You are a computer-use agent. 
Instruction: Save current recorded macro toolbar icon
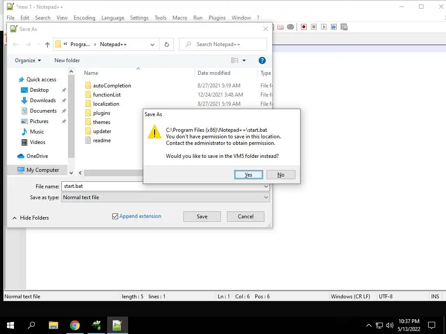coord(344,27)
